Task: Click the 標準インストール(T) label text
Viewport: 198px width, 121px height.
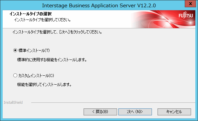Action: tap(34, 51)
